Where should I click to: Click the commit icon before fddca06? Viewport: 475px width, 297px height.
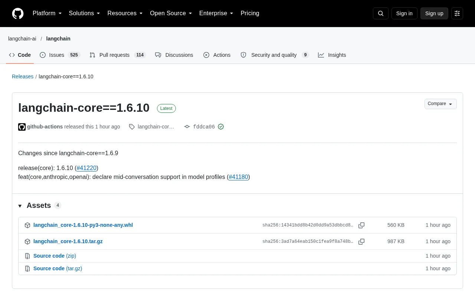pos(187,127)
